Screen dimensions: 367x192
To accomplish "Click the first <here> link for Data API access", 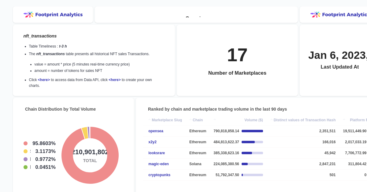I will coord(44,80).
